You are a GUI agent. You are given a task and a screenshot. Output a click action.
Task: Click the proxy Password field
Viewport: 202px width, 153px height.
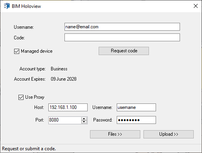pos(136,120)
